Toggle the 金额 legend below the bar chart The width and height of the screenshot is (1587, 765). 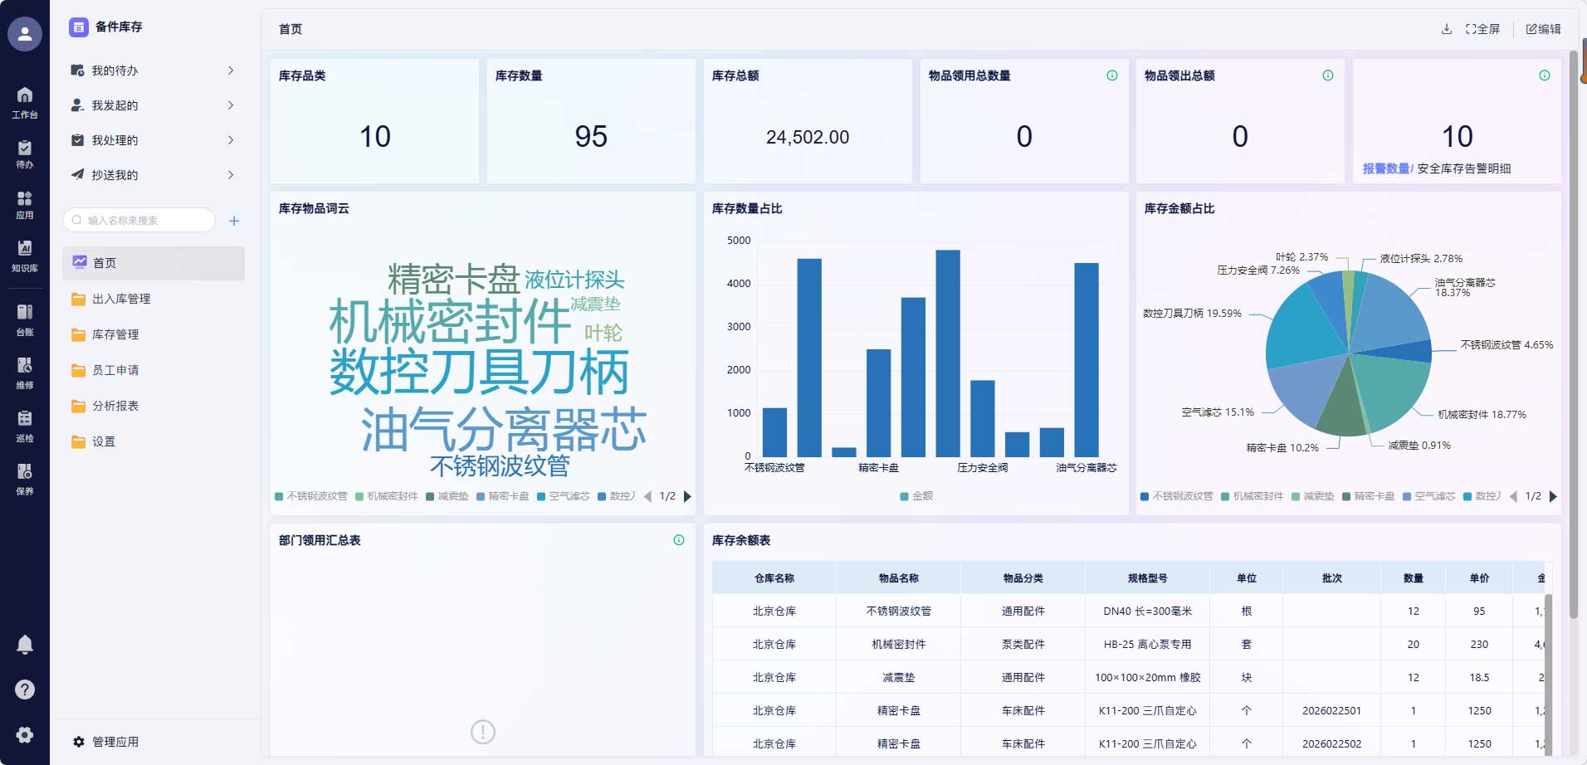(916, 495)
